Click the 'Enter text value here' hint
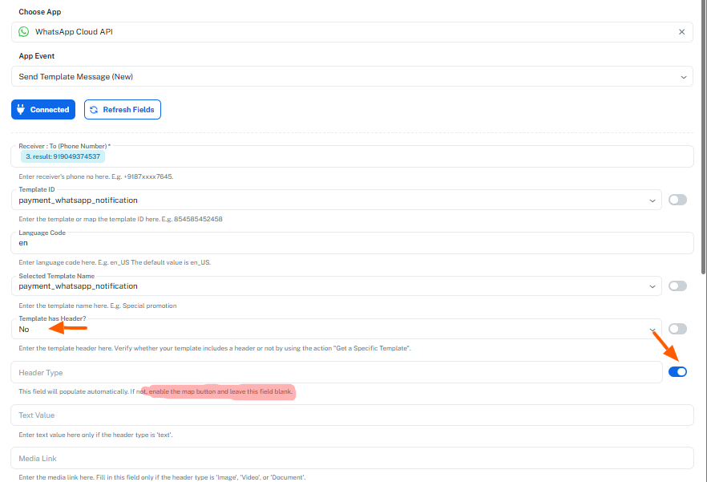The width and height of the screenshot is (707, 482). point(95,435)
